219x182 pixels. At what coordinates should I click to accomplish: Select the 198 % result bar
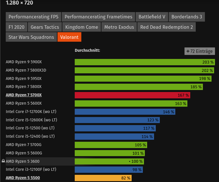143,78
